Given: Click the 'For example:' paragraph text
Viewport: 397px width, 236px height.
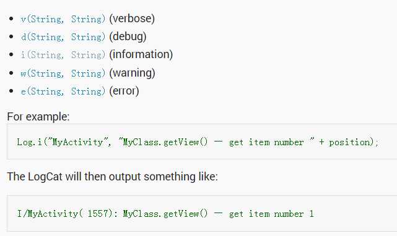Looking at the screenshot, I should click(x=38, y=117).
